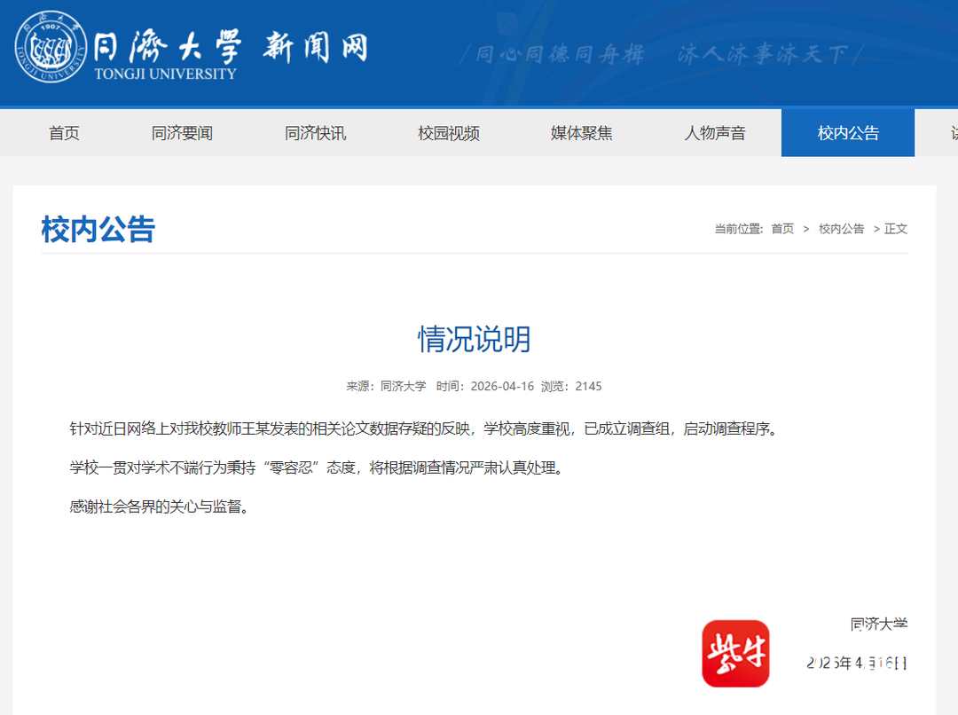Go to the 同济要闻 section
958x715 pixels.
[x=182, y=133]
